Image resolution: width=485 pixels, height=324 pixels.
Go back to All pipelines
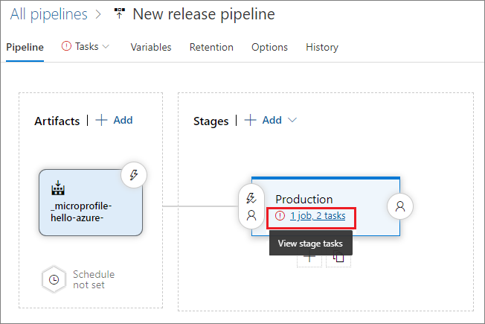48,14
